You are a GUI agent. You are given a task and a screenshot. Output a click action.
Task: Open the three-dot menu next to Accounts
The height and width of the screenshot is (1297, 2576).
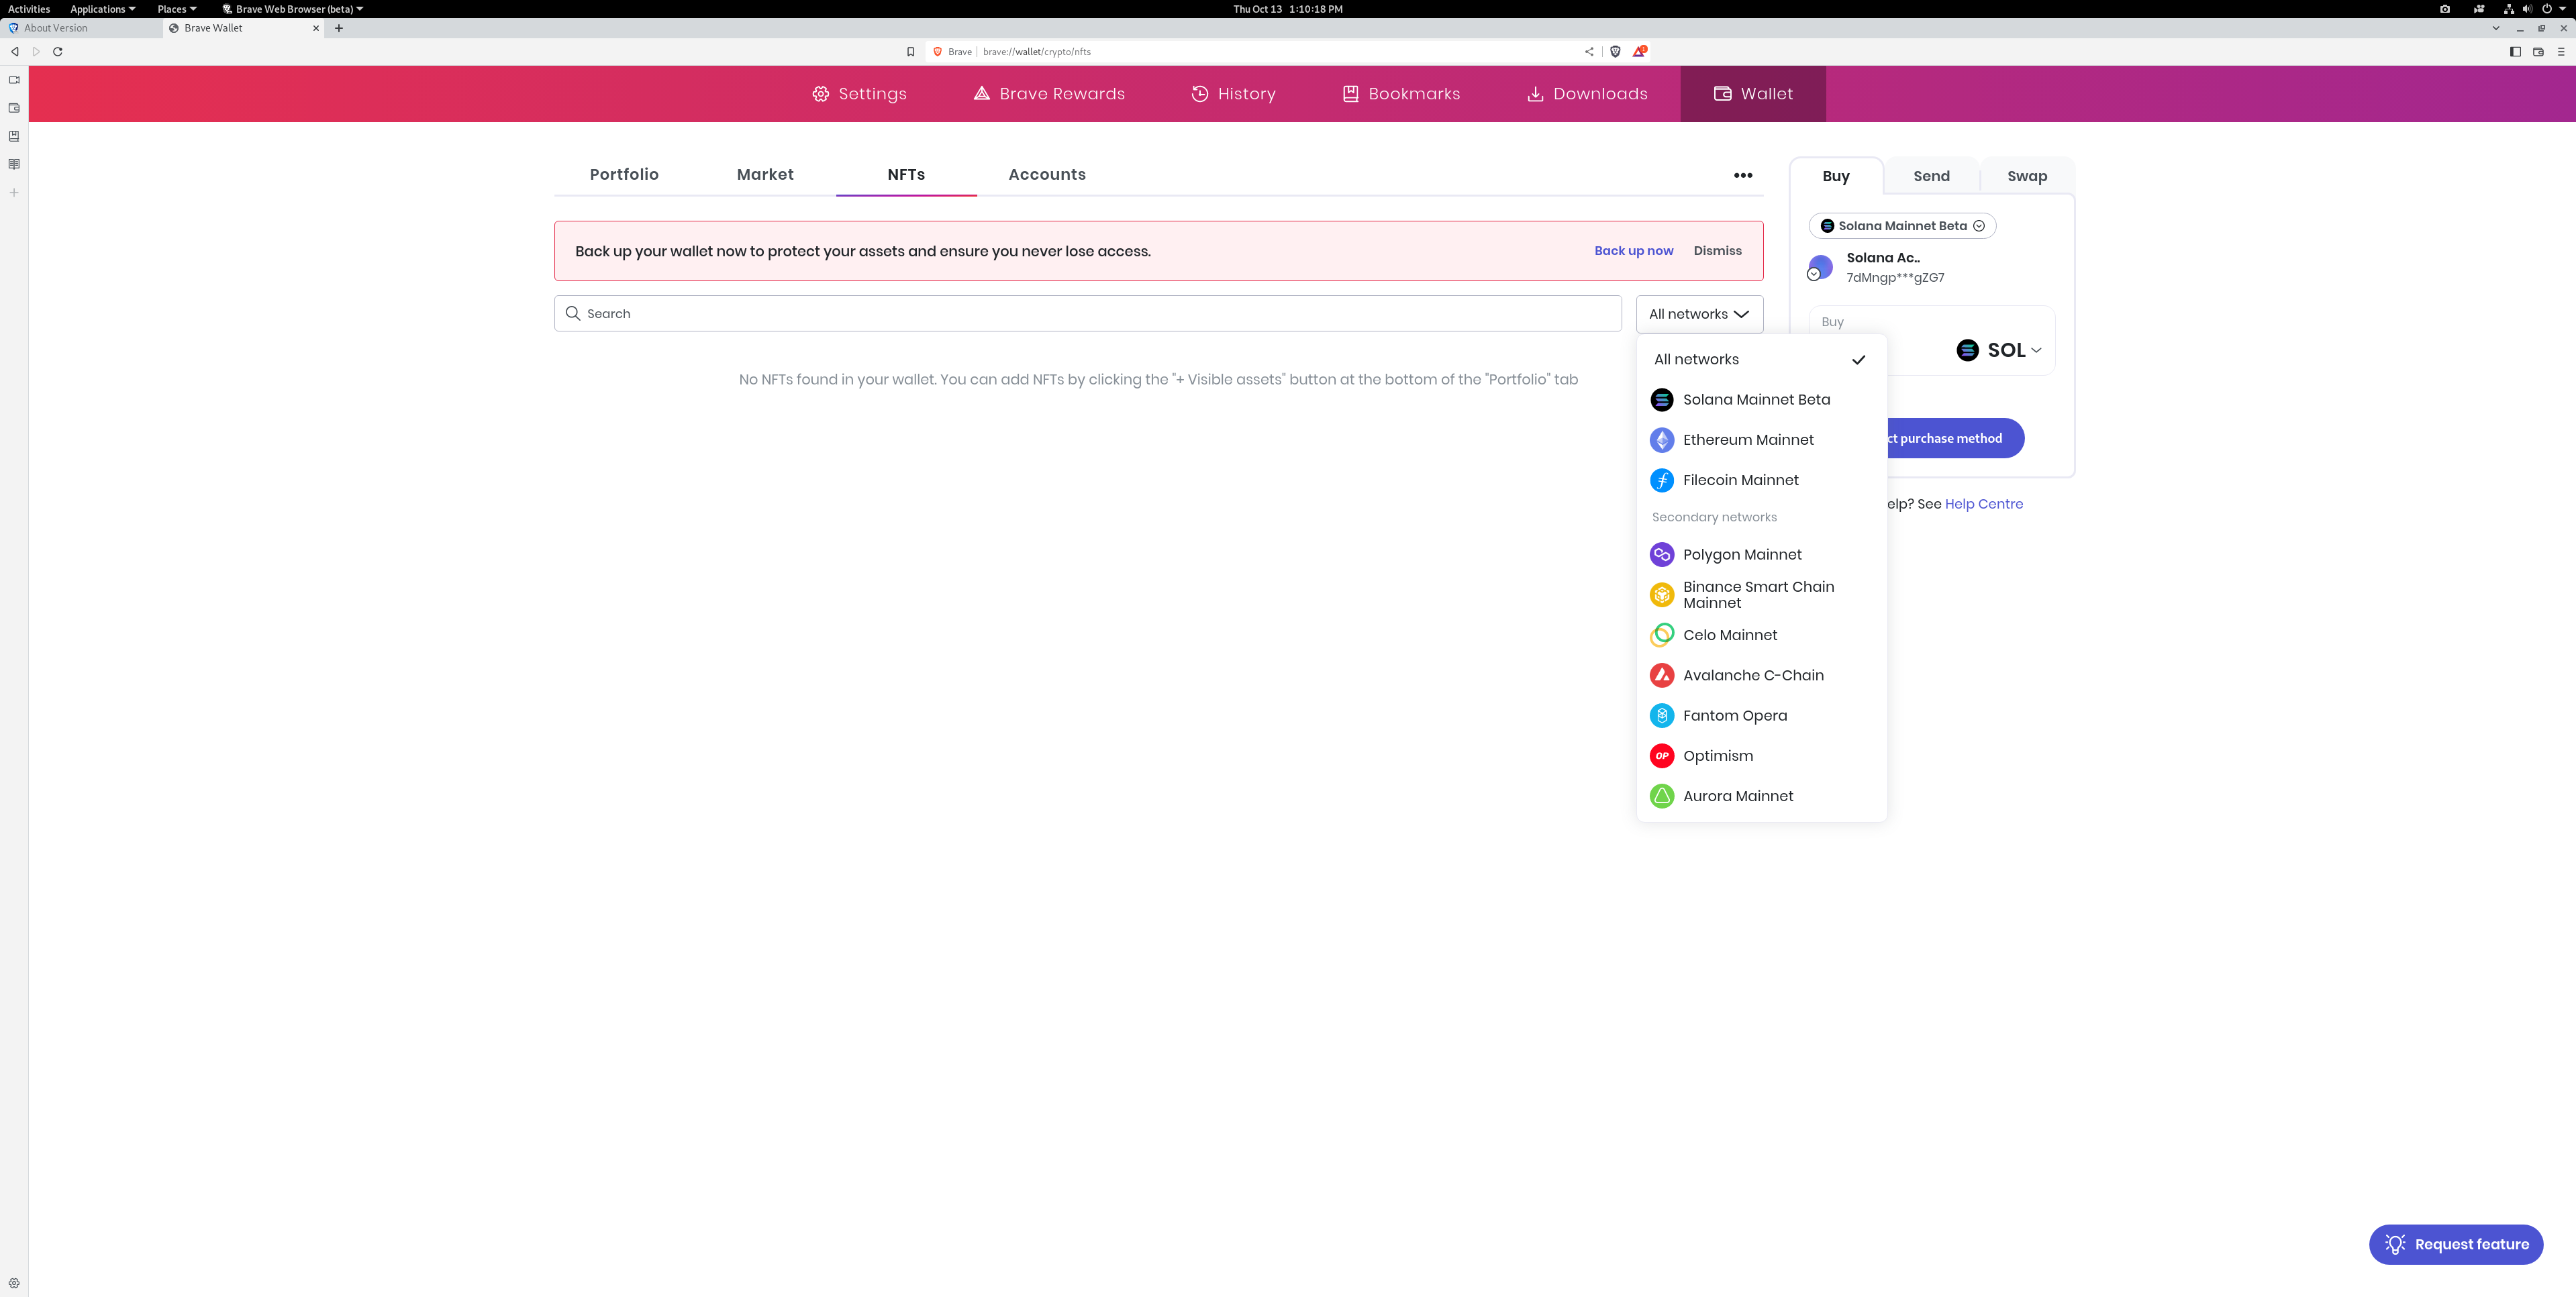click(1743, 175)
